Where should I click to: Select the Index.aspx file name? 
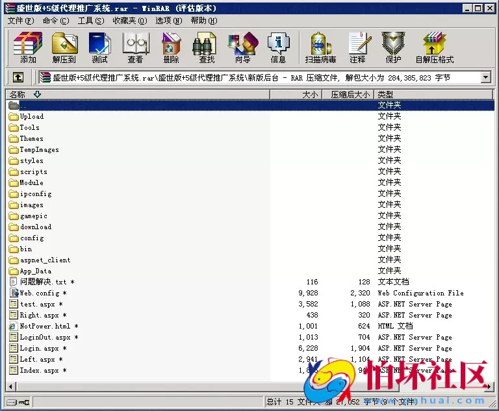(x=44, y=370)
